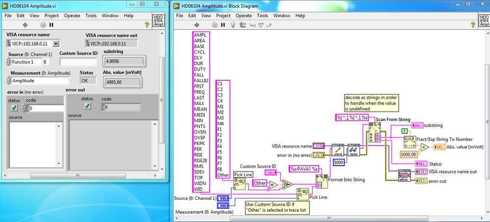Select the VISA resource name I/O terminal

319,146
